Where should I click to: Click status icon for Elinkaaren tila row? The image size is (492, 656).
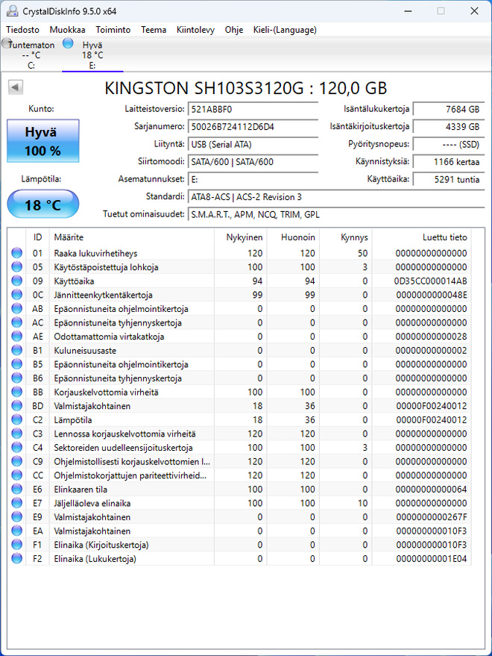pyautogui.click(x=16, y=489)
